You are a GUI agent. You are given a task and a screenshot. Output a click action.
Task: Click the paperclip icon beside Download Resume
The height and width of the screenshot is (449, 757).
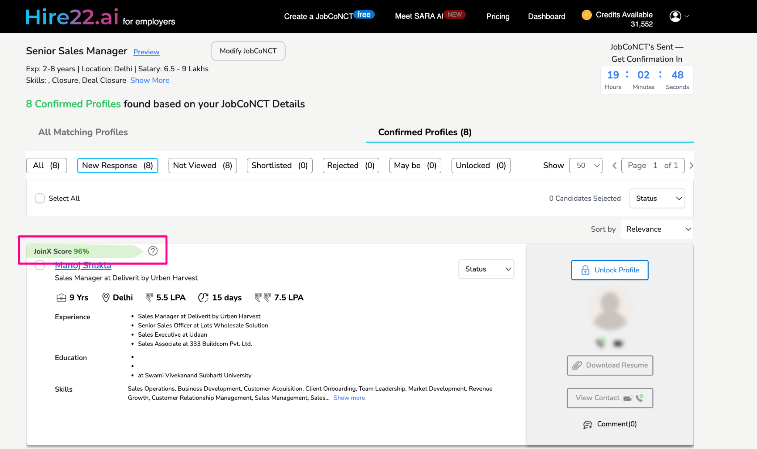click(578, 365)
